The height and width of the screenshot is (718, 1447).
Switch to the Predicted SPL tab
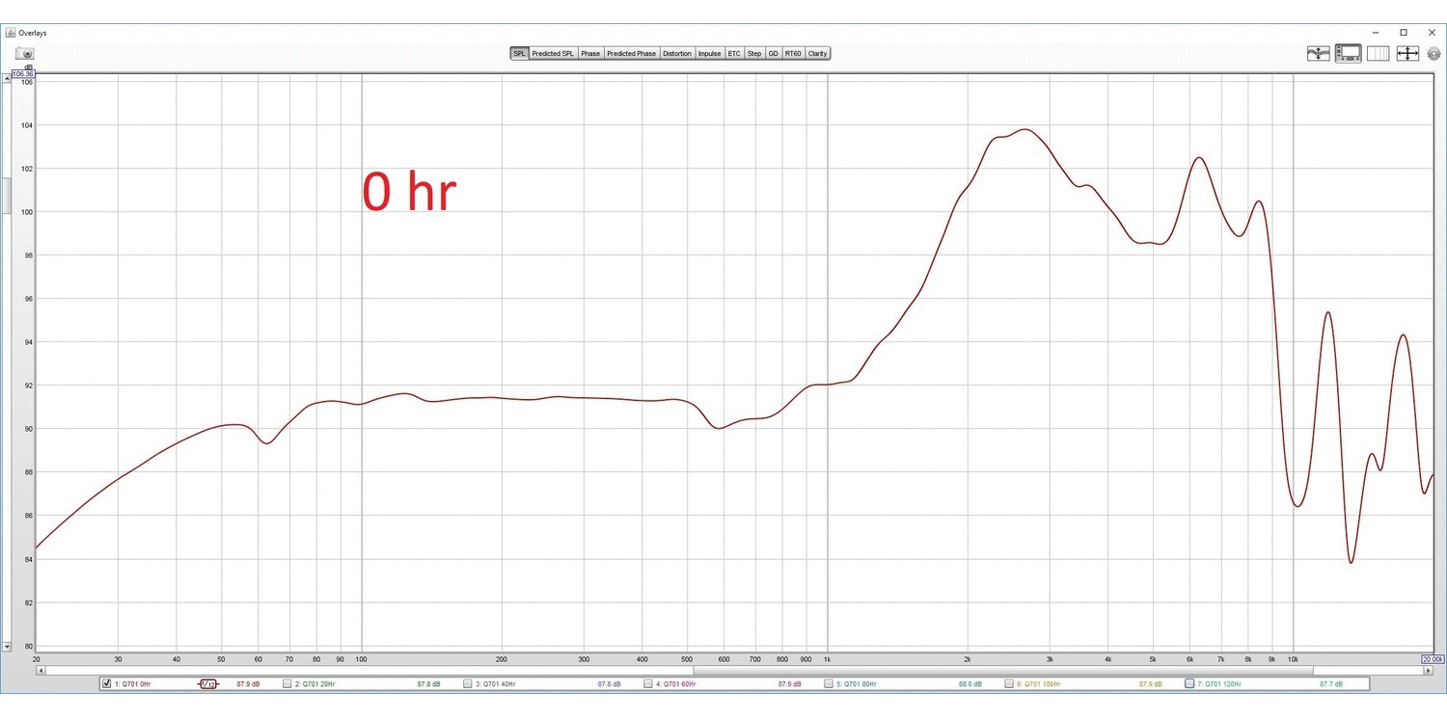(553, 54)
